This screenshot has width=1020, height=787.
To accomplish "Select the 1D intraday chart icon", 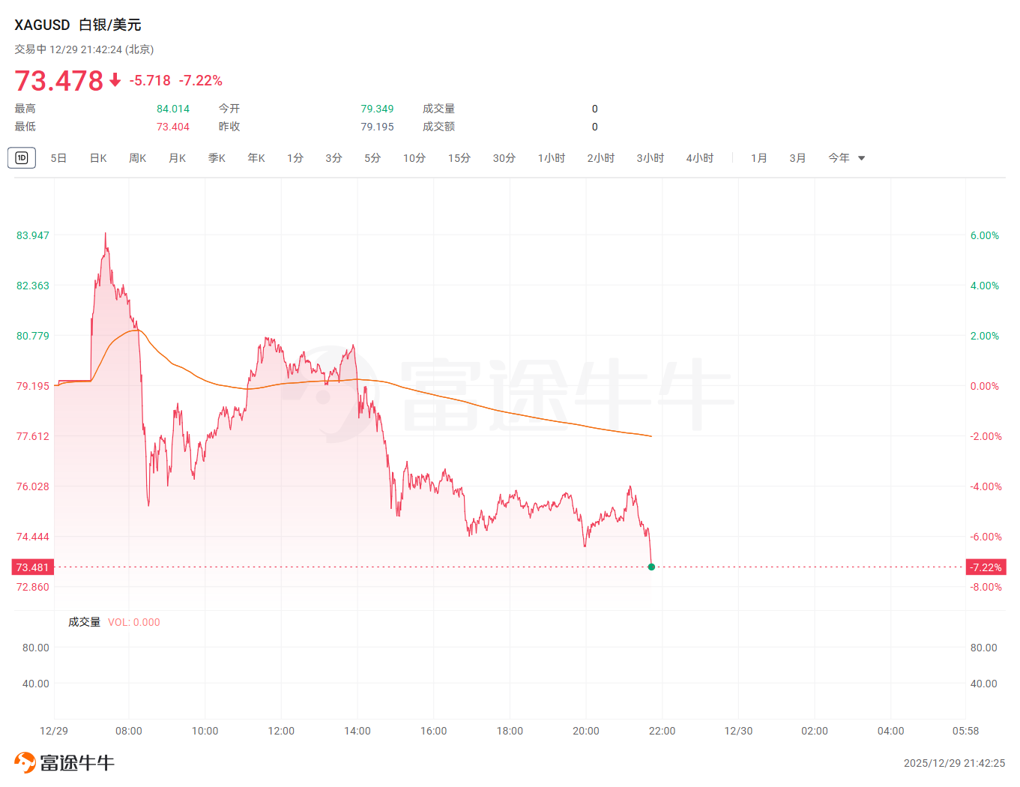I will click(x=22, y=158).
